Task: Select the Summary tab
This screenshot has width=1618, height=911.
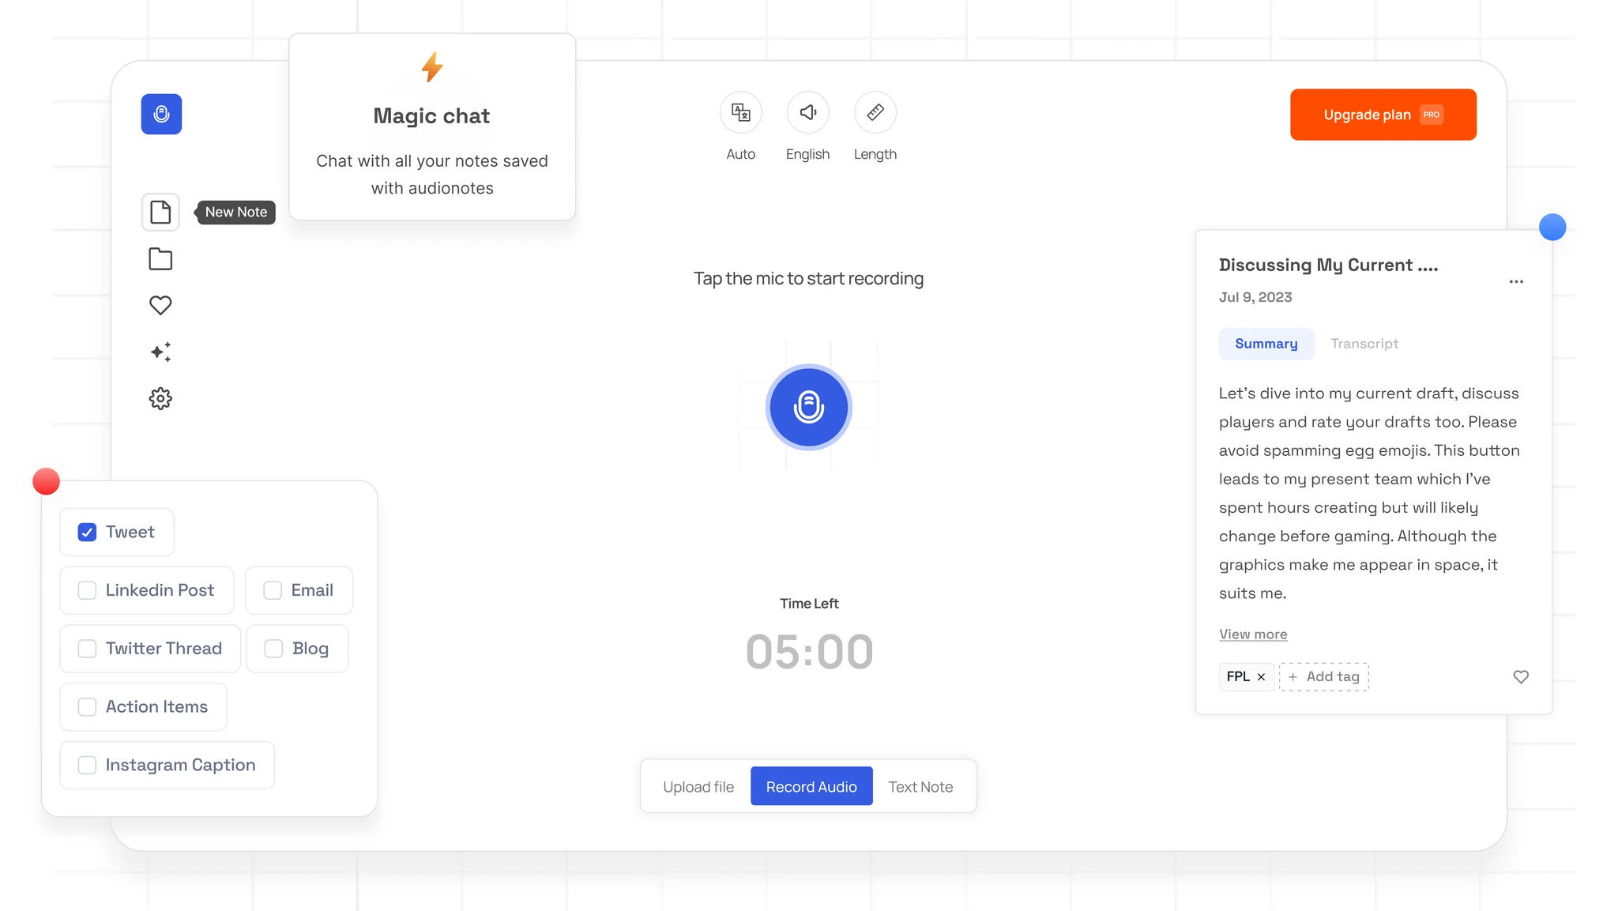Action: point(1266,343)
